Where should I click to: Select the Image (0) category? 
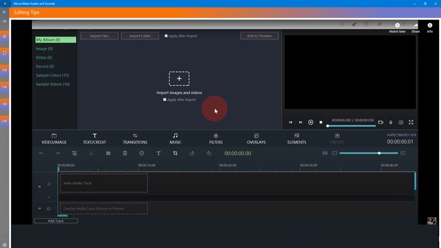[44, 49]
